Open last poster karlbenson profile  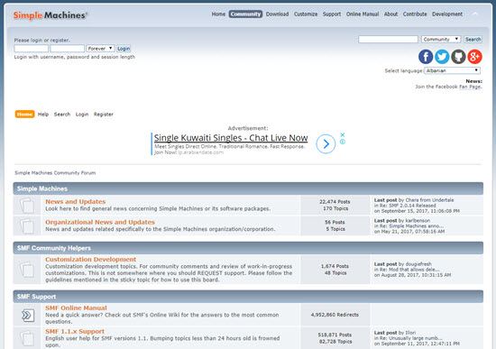(x=418, y=221)
